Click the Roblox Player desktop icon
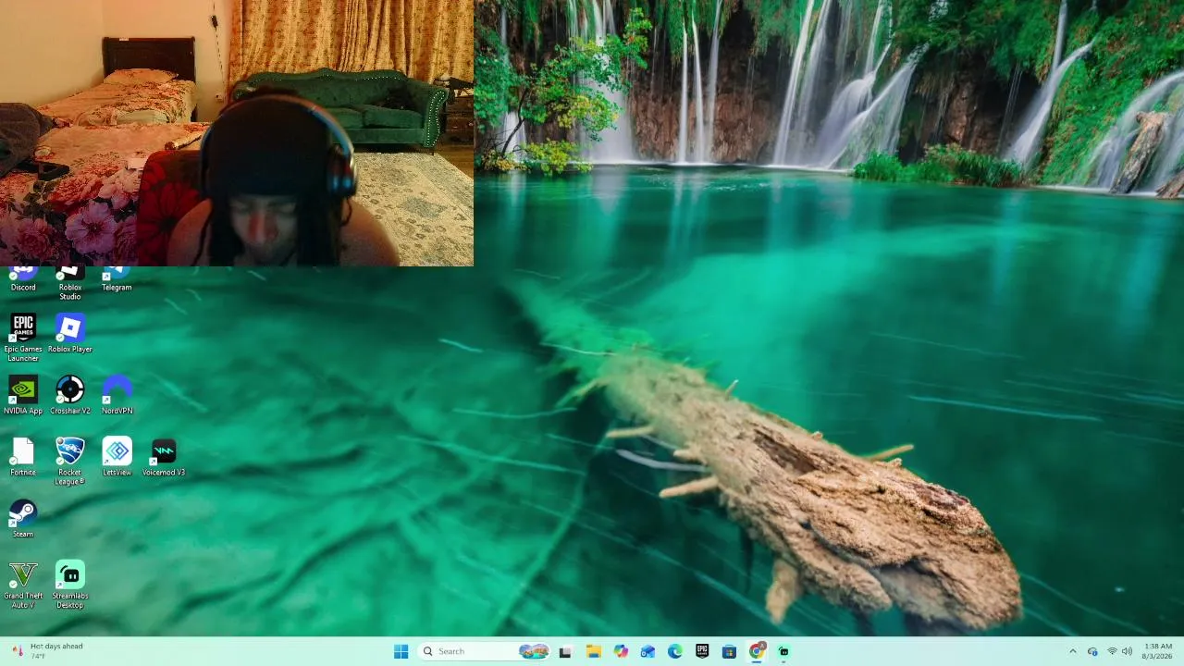Image resolution: width=1184 pixels, height=666 pixels. 70,333
